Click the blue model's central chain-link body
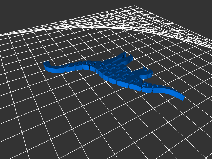212x159 pixels. [114, 72]
